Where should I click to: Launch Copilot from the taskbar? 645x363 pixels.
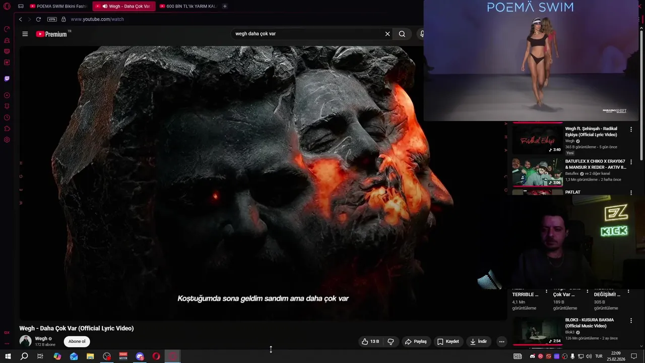coord(57,356)
